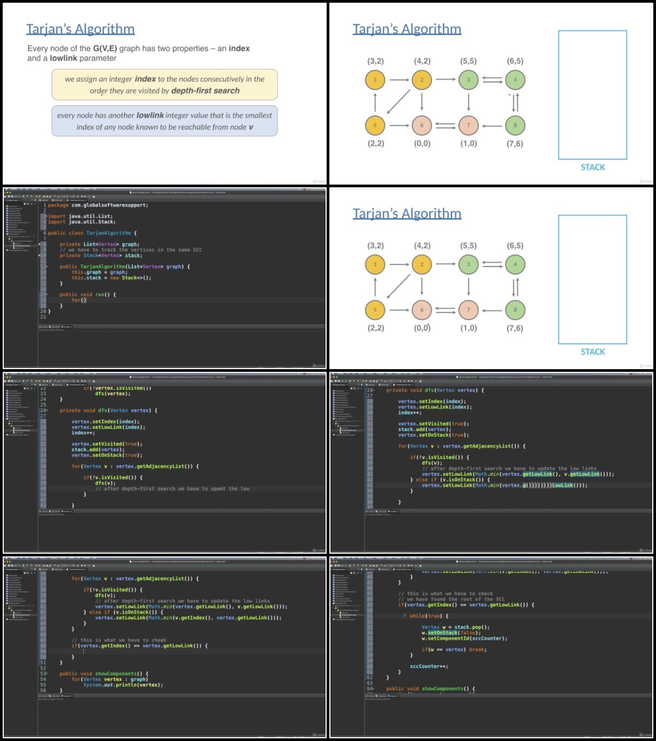Viewport: 656px width, 741px height.
Task: Collapse the run() method fold at line 17
Action: coord(46,295)
